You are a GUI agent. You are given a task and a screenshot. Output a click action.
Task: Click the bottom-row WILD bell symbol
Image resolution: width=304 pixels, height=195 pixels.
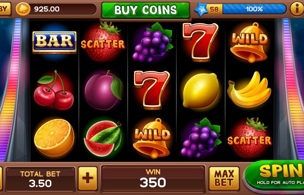pyautogui.click(x=152, y=138)
